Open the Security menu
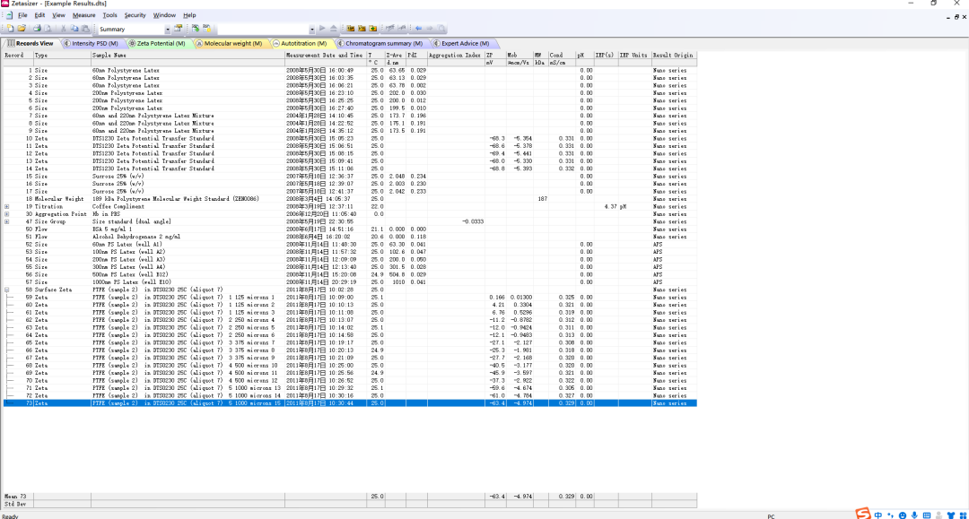 coord(135,15)
